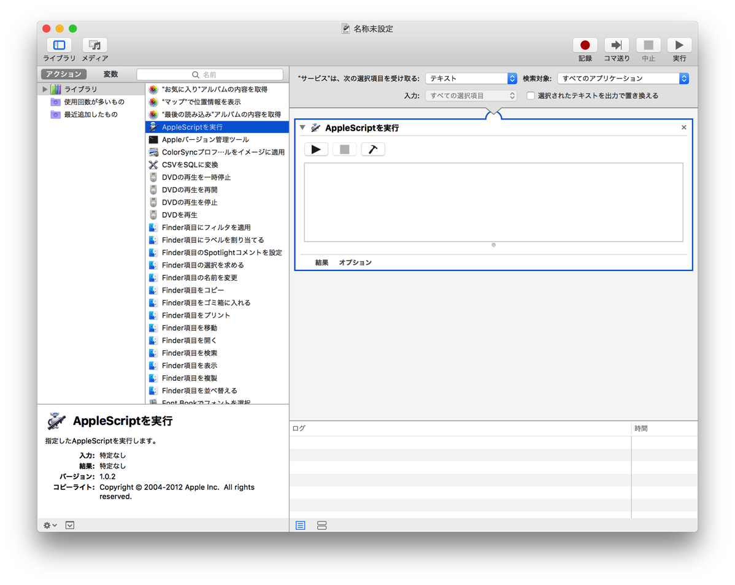Show the 結果 tab of the action

(x=321, y=262)
